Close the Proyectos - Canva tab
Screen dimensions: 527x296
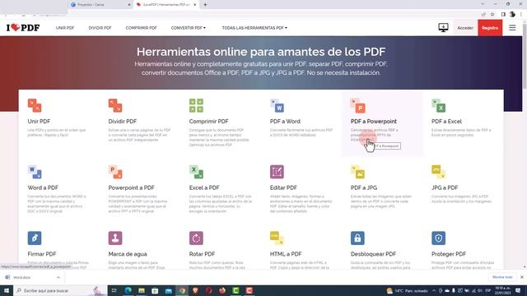[129, 5]
